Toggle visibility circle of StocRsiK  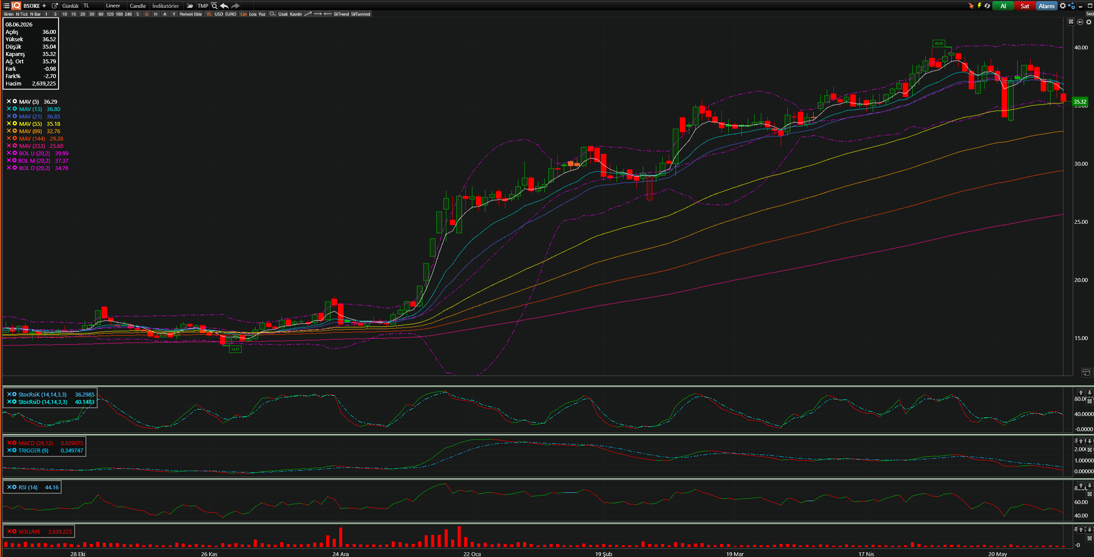[x=14, y=394]
